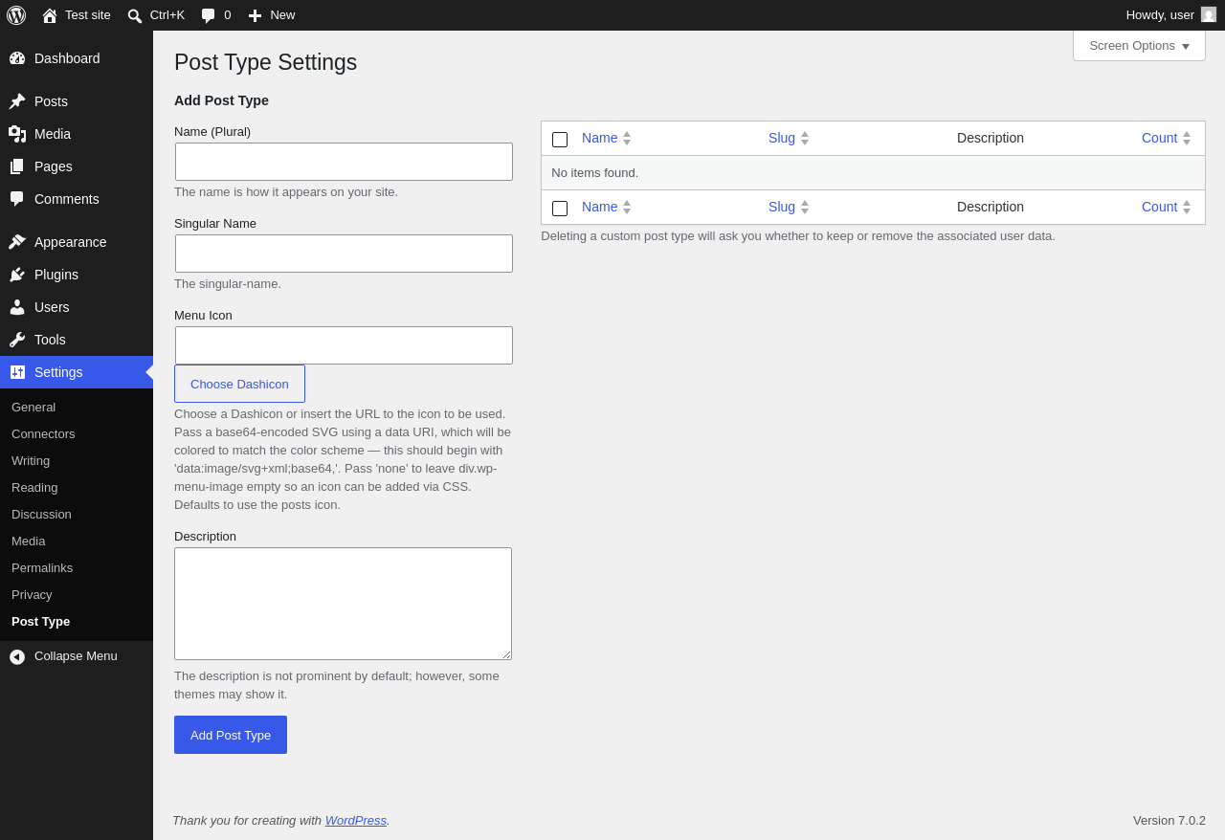Focus the Menu Icon input field
Image resolution: width=1225 pixels, height=840 pixels.
point(344,345)
